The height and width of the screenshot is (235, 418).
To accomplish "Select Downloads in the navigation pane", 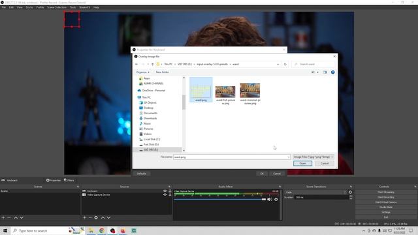I will pyautogui.click(x=150, y=118).
